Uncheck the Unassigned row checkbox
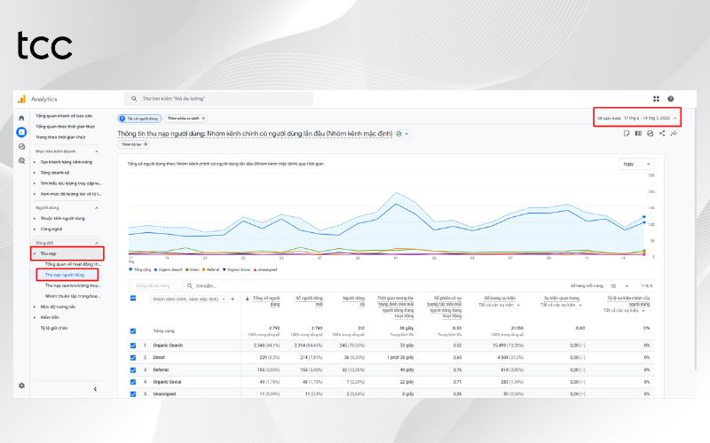Viewport: 710px width, 443px height. point(133,394)
